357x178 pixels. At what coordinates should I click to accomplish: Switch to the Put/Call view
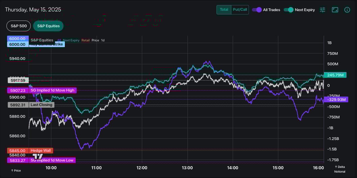click(x=240, y=10)
